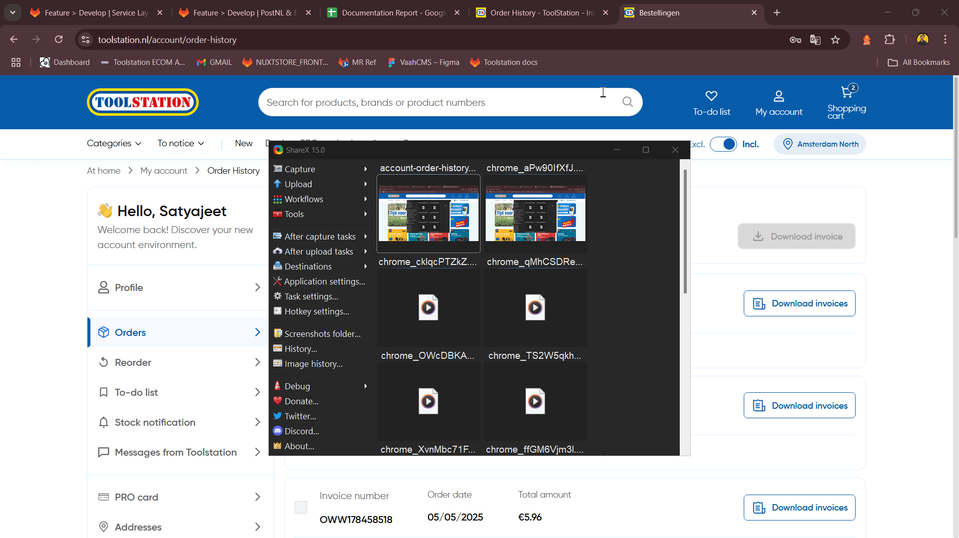Screen dimensions: 959x538
Task: Open ShareX Hotkey settings
Action: coord(316,311)
